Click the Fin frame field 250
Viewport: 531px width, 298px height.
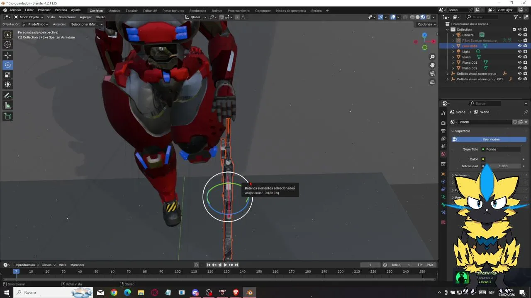pos(426,265)
